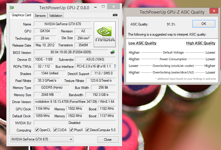Click the Bus Width field 256 Bit

click(x=103, y=87)
